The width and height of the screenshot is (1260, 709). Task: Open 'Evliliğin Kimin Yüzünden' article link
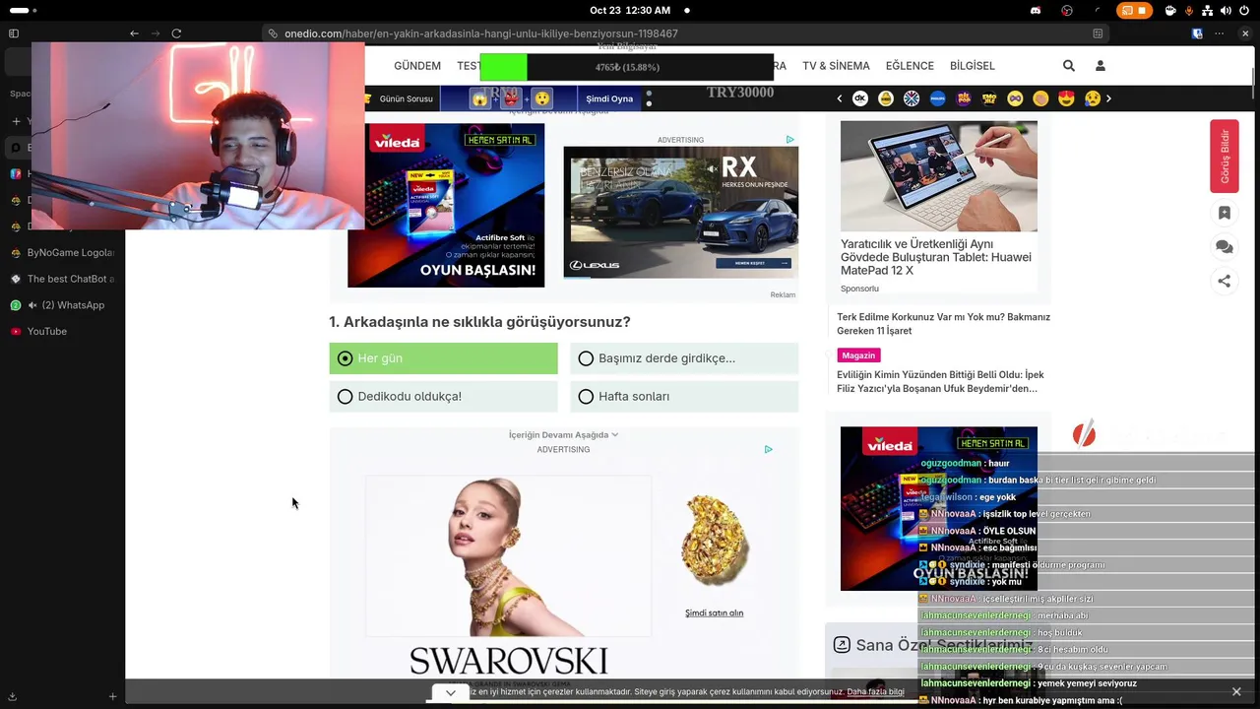pos(940,381)
